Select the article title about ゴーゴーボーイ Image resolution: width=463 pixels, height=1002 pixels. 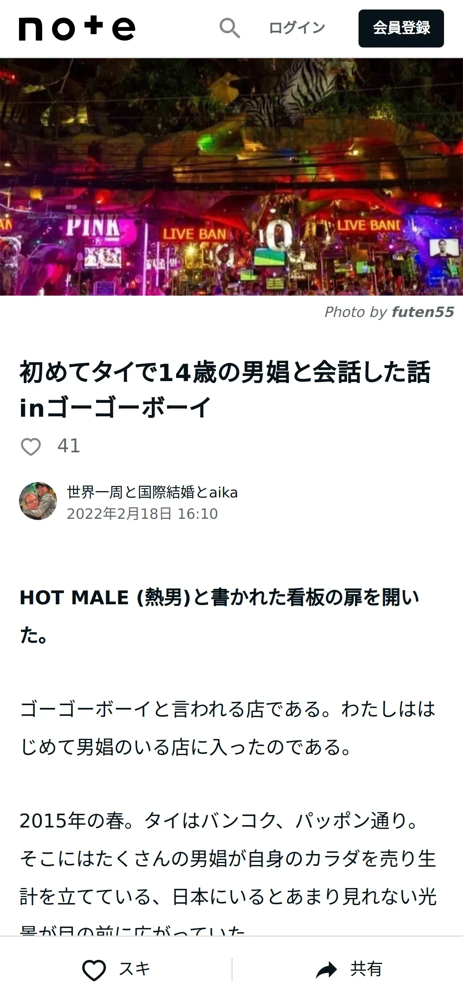click(225, 390)
